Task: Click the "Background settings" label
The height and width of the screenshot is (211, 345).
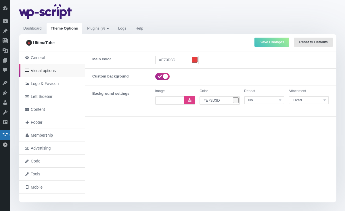Action: [x=111, y=93]
